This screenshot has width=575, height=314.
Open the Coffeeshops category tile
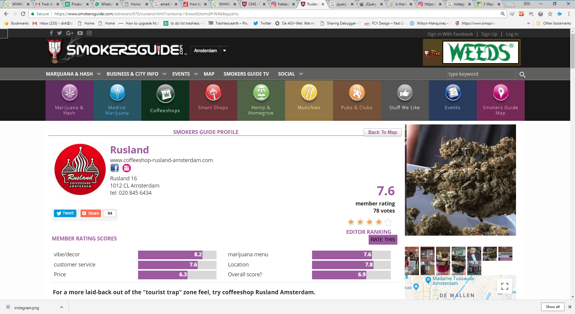pyautogui.click(x=165, y=100)
